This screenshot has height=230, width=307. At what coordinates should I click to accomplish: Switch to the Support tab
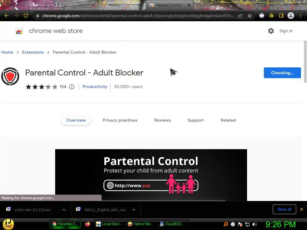tap(195, 120)
